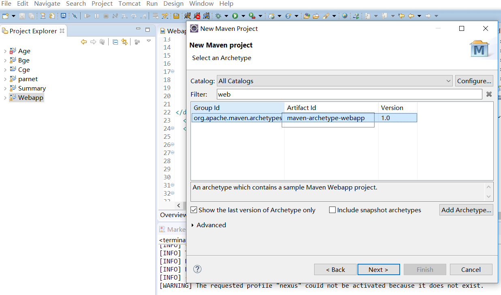
Task: Click the Skip All Breakpoints icon
Action: pyautogui.click(x=75, y=16)
